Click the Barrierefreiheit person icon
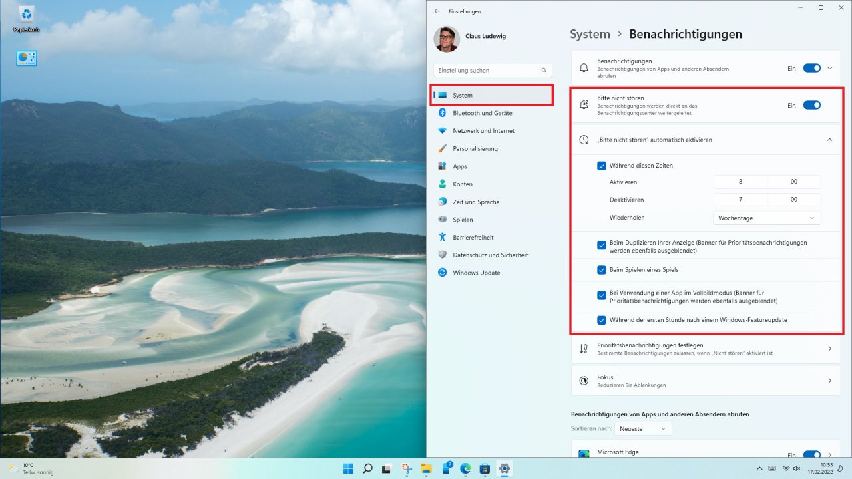Image resolution: width=852 pixels, height=479 pixels. (x=442, y=238)
